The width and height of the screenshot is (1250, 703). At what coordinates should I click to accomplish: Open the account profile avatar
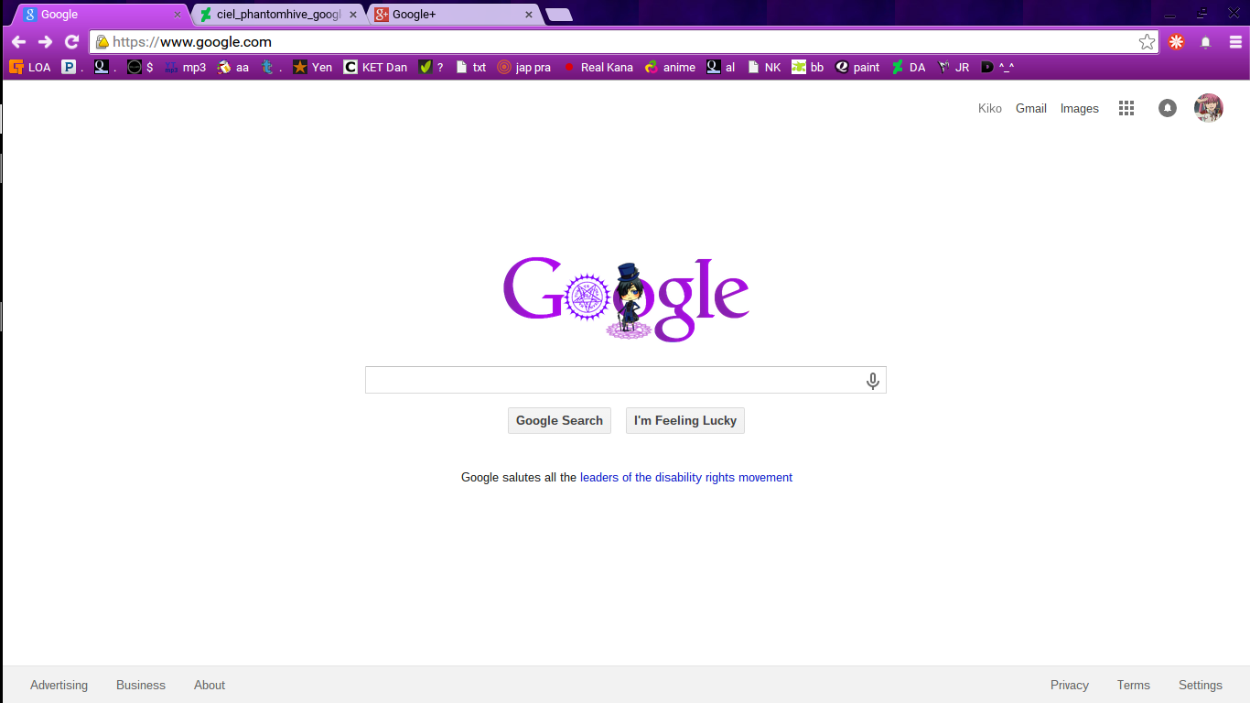click(1209, 108)
